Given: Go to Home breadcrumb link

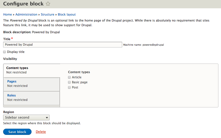Looking at the screenshot, I should coord(8,15).
